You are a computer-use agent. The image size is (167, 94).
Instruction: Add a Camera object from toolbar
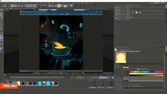(x=68, y=6)
